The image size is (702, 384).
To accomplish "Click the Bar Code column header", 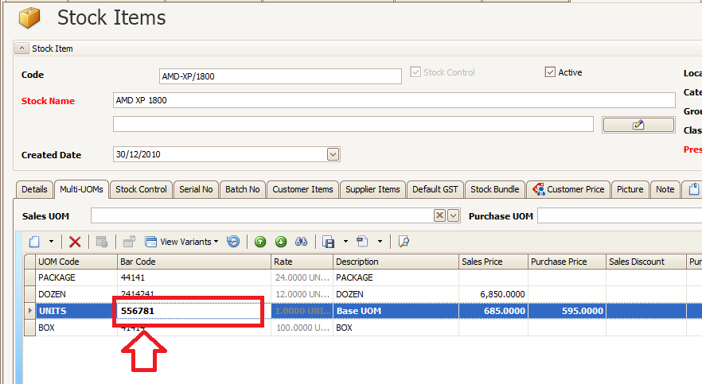I will tap(194, 262).
